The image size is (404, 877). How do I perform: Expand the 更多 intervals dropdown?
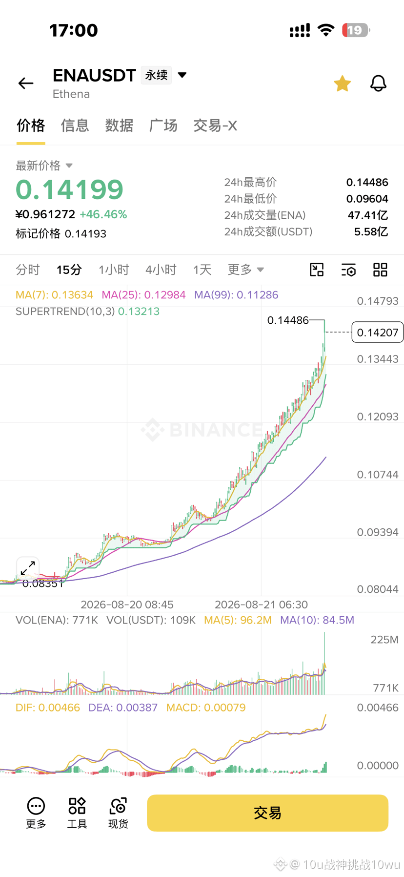pyautogui.click(x=245, y=270)
